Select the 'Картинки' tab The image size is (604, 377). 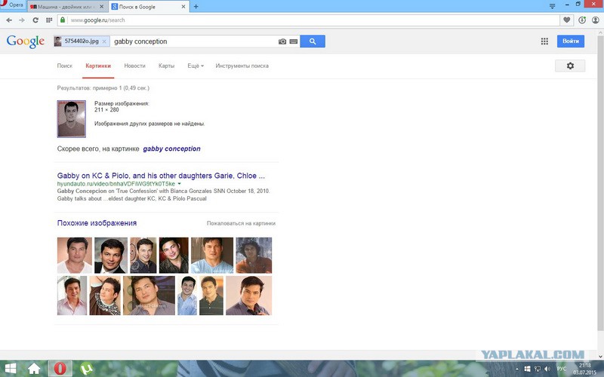tap(98, 66)
